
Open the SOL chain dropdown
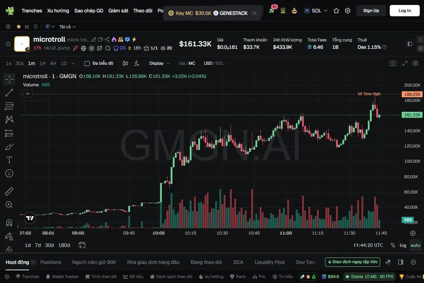tap(316, 11)
